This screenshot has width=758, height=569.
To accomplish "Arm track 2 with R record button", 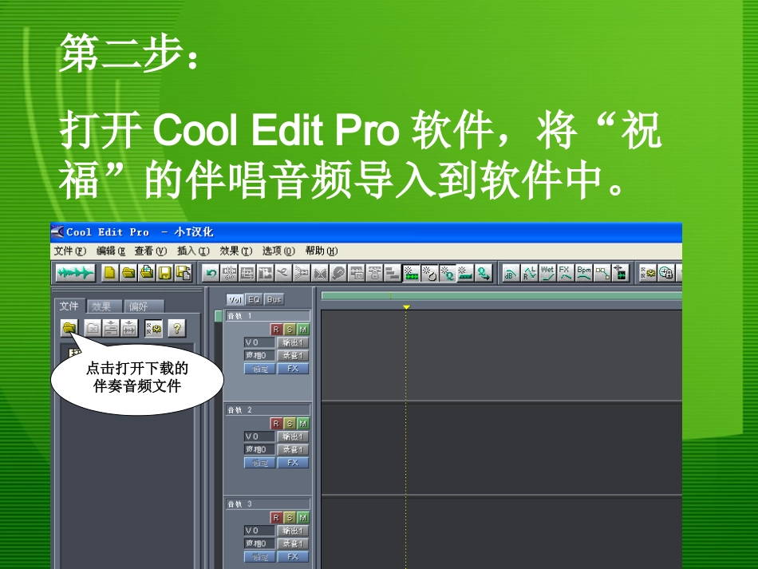I will point(276,424).
